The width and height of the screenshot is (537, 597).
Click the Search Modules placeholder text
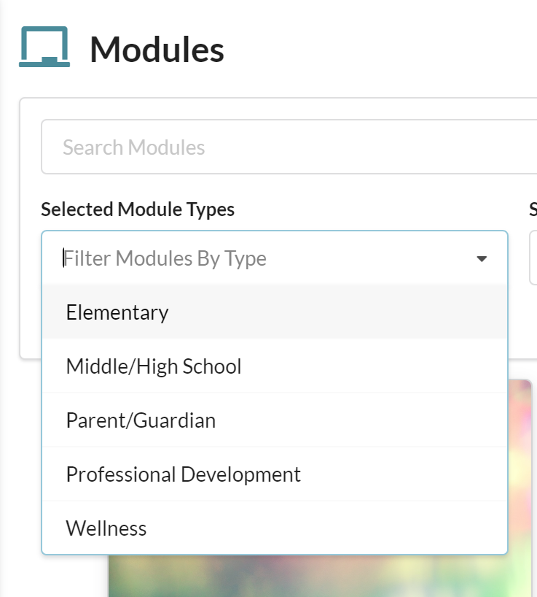point(134,147)
